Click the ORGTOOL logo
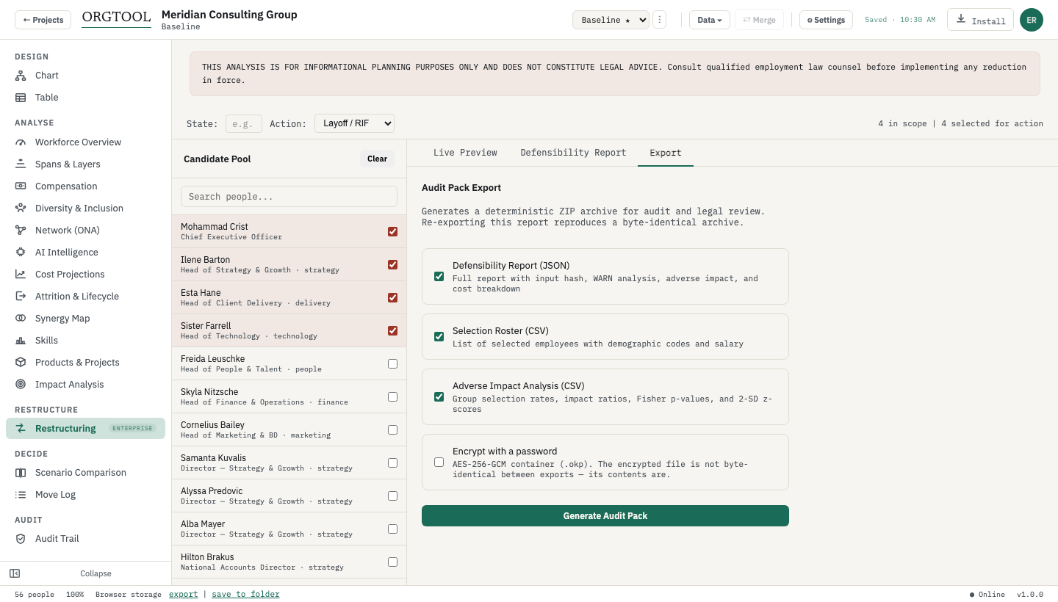 [x=116, y=18]
